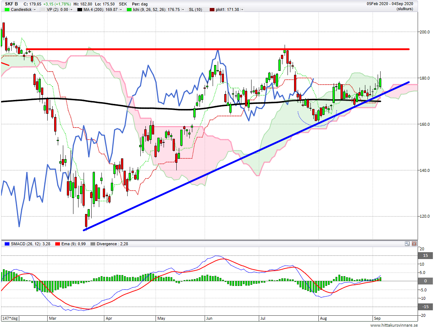This screenshot has width=434, height=327.
Task: Select the Candlestick legend label
Action: click(x=21, y=10)
